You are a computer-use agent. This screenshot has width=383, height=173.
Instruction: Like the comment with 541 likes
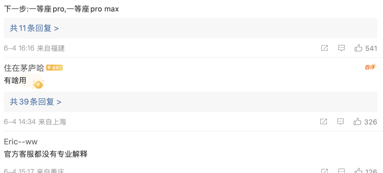pyautogui.click(x=358, y=48)
